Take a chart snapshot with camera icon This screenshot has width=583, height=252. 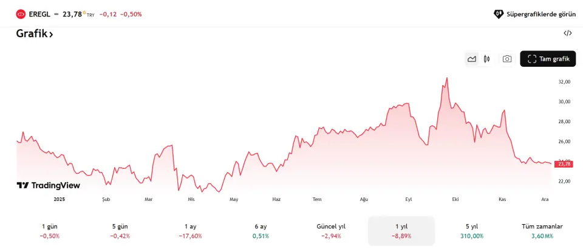coord(507,59)
